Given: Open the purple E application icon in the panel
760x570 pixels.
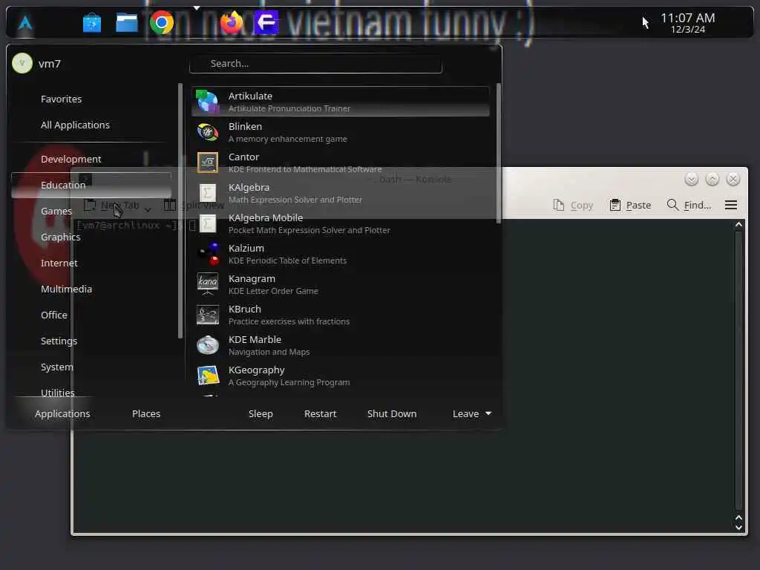Looking at the screenshot, I should pyautogui.click(x=266, y=22).
